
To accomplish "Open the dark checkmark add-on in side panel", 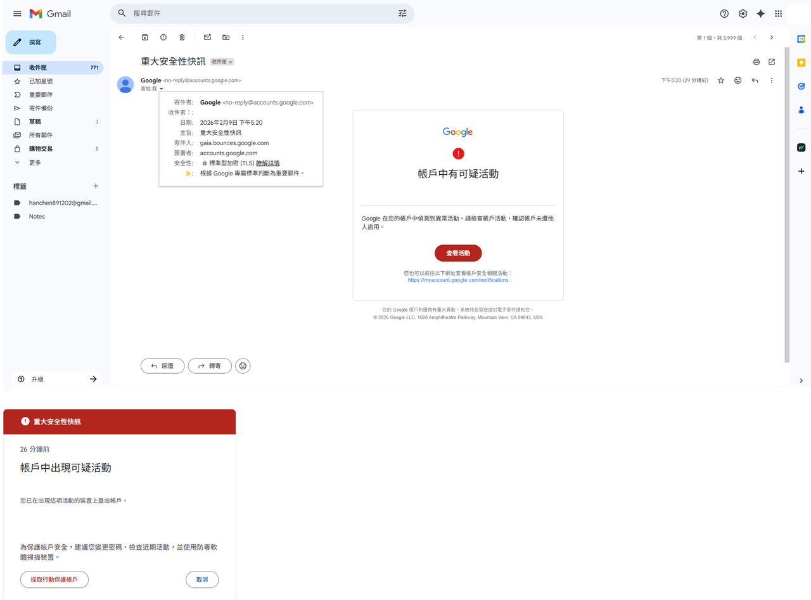I will [x=801, y=148].
